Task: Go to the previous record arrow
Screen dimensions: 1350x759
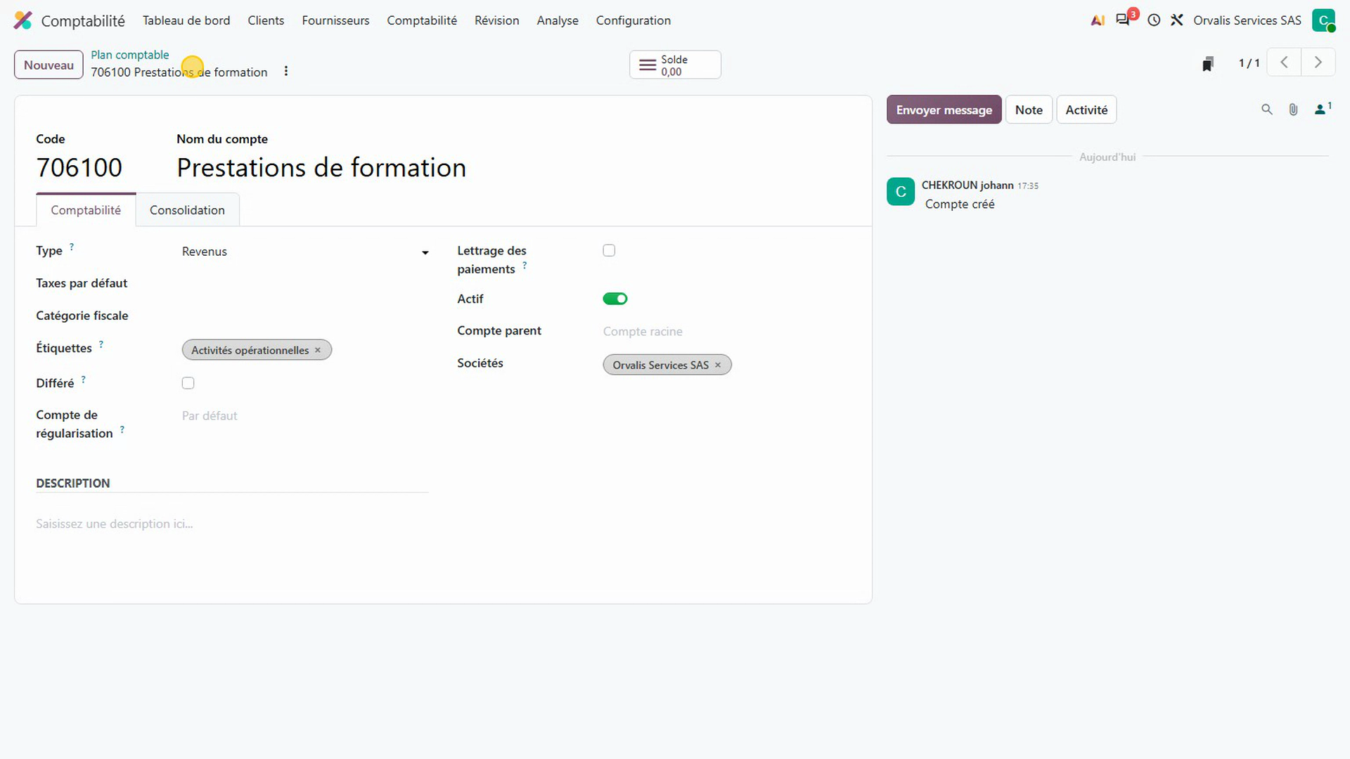Action: pyautogui.click(x=1284, y=63)
